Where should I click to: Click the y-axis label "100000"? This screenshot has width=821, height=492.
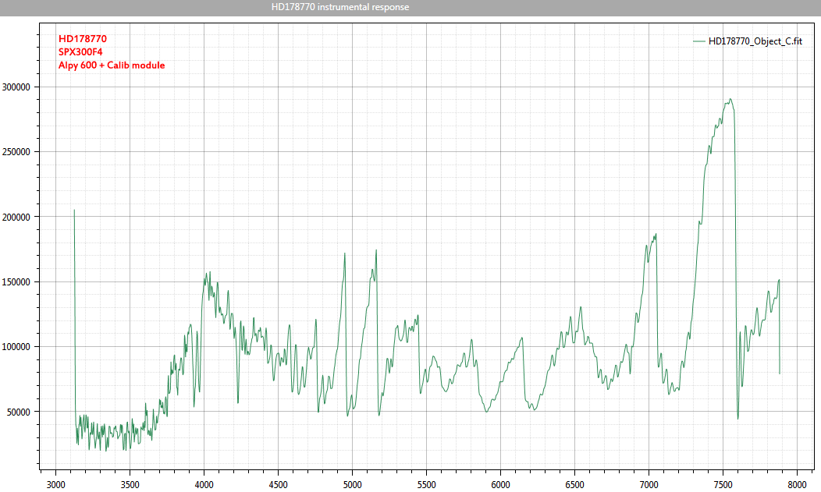(16, 347)
